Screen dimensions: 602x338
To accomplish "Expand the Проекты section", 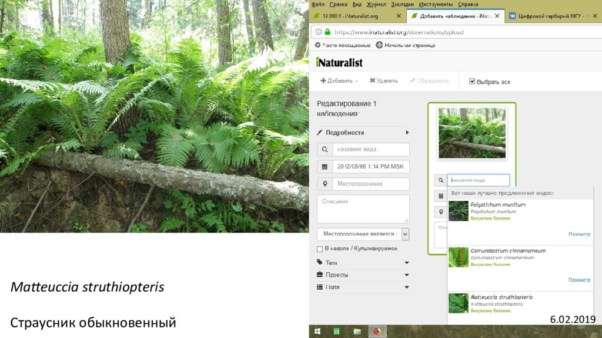I will (x=363, y=275).
